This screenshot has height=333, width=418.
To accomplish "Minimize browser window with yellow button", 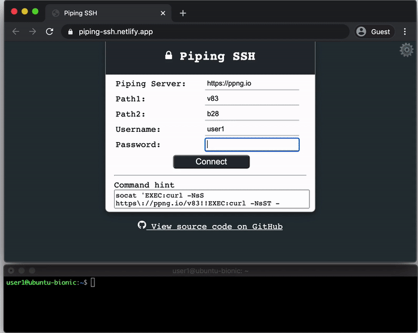I will click(x=25, y=11).
